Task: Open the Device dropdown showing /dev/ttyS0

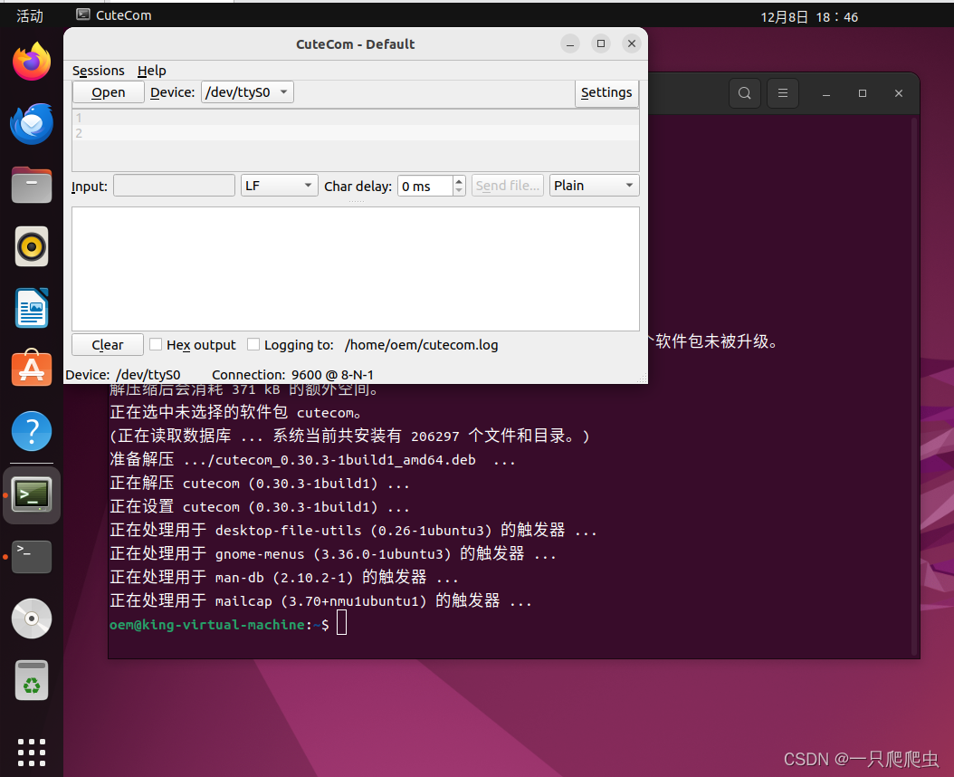Action: click(246, 91)
